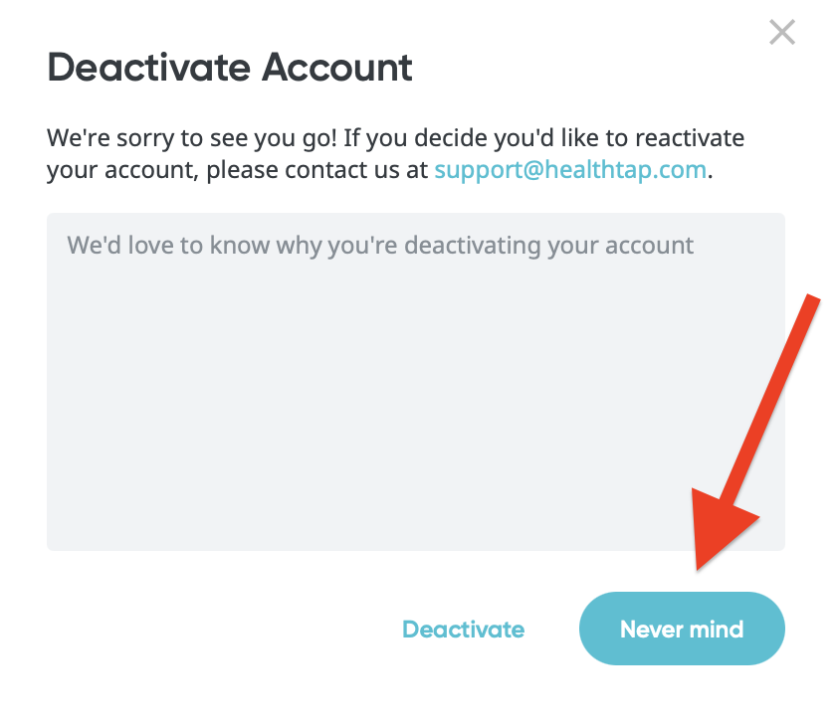Click the "We're sorry to see you go" message

pyautogui.click(x=395, y=137)
